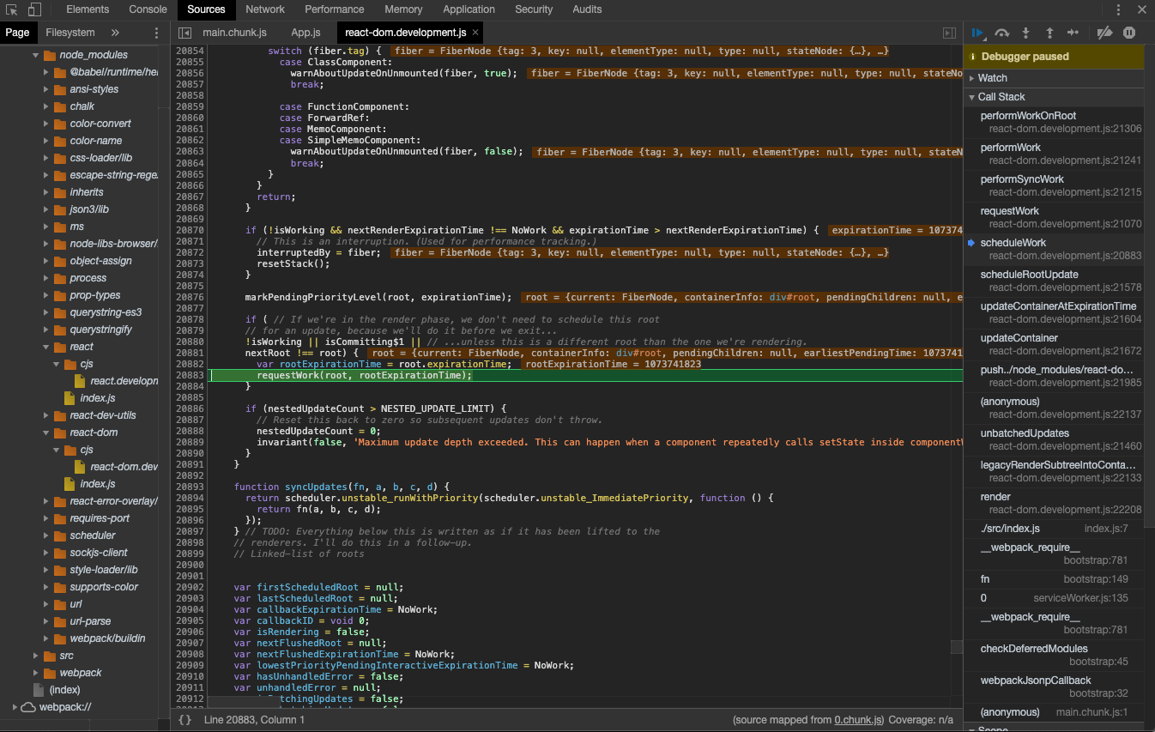Viewport: 1155px width, 732px height.
Task: Click the Step icon in debugger toolbar
Action: (1073, 33)
